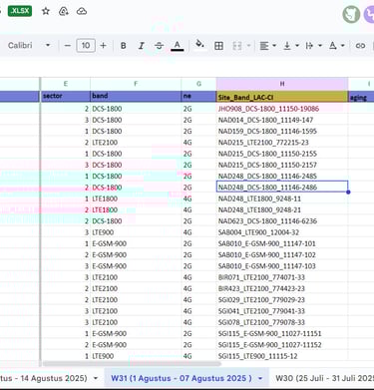Click cell NAD215_DCS-1800_11150-2157
374x390 pixels.
(x=282, y=165)
